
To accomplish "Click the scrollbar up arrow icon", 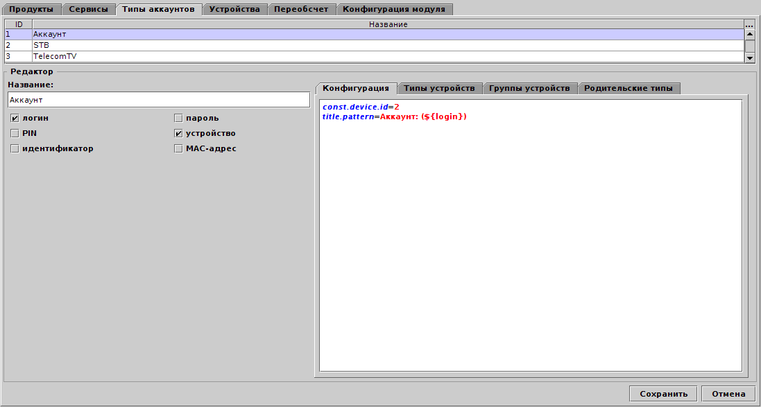I will (750, 34).
